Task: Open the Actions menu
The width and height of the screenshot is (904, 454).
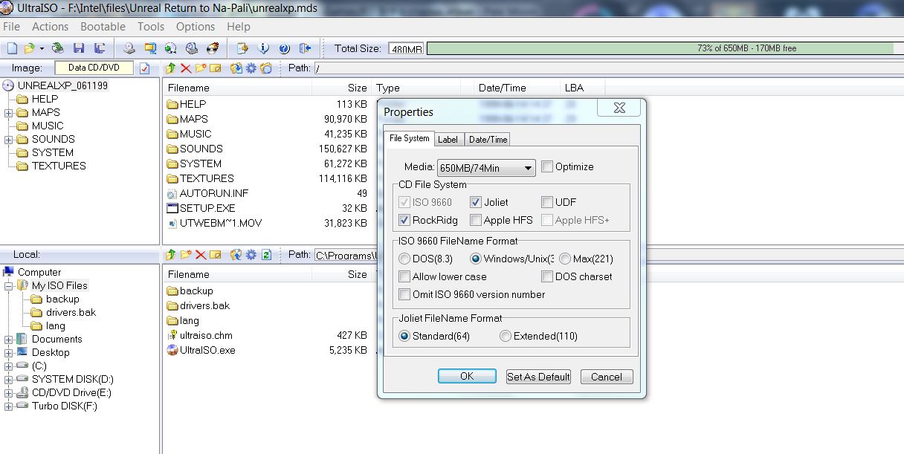Action: click(51, 26)
